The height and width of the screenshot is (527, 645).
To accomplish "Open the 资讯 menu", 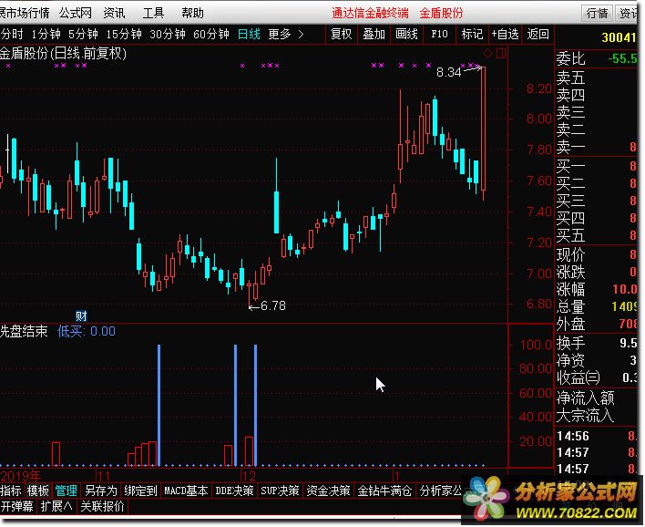I will pos(114,13).
